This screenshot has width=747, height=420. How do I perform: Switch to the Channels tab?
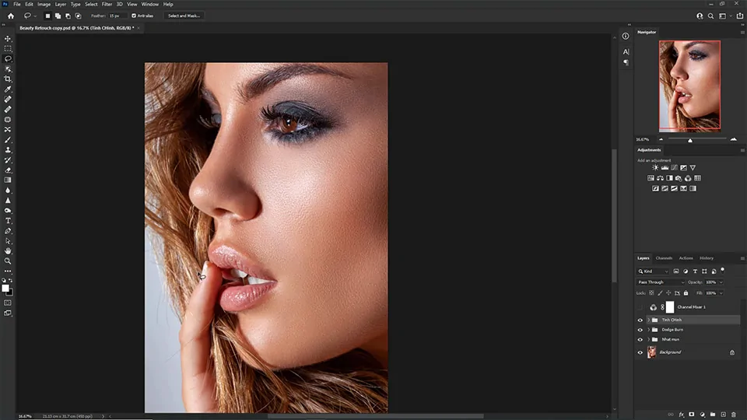click(x=664, y=258)
